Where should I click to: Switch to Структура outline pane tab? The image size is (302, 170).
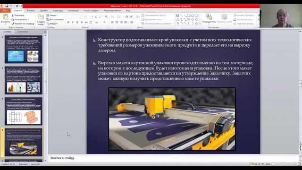pos(23,32)
